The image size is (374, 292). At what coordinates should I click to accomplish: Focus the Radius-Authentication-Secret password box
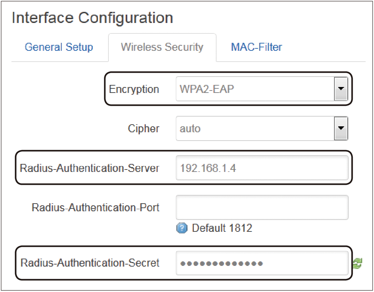[x=262, y=263]
